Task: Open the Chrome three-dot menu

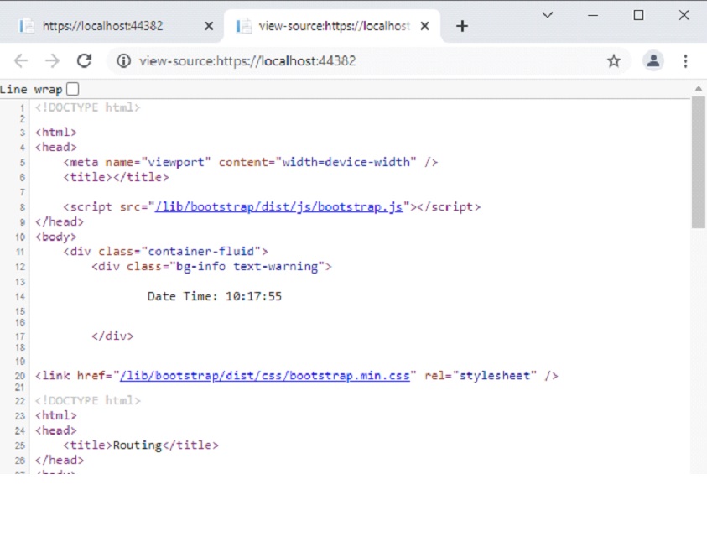Action: click(685, 61)
